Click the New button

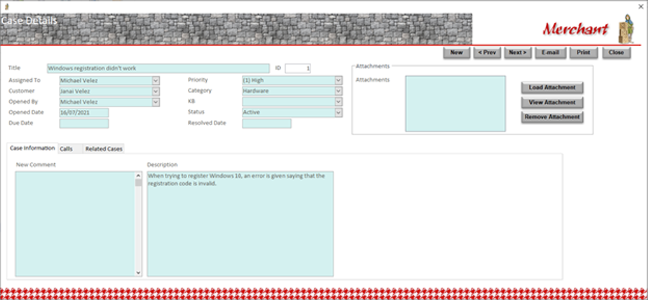point(456,53)
